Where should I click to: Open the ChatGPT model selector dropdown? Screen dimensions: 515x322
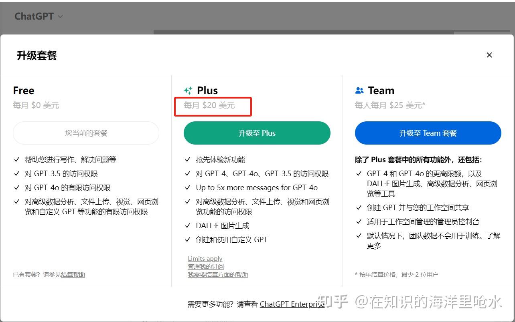click(x=39, y=16)
